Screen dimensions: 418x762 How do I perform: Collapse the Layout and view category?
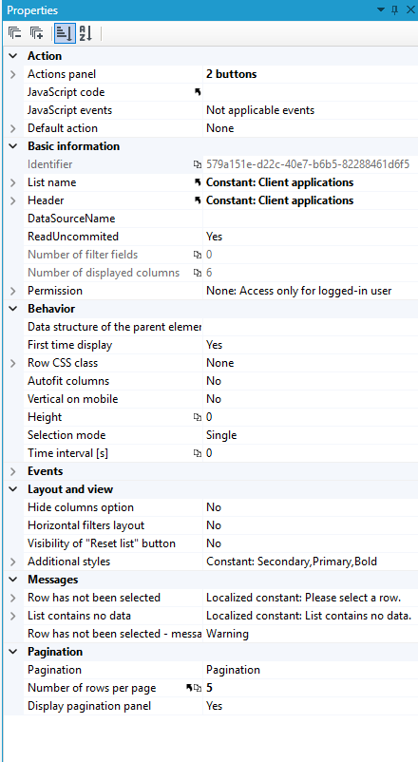coord(13,489)
